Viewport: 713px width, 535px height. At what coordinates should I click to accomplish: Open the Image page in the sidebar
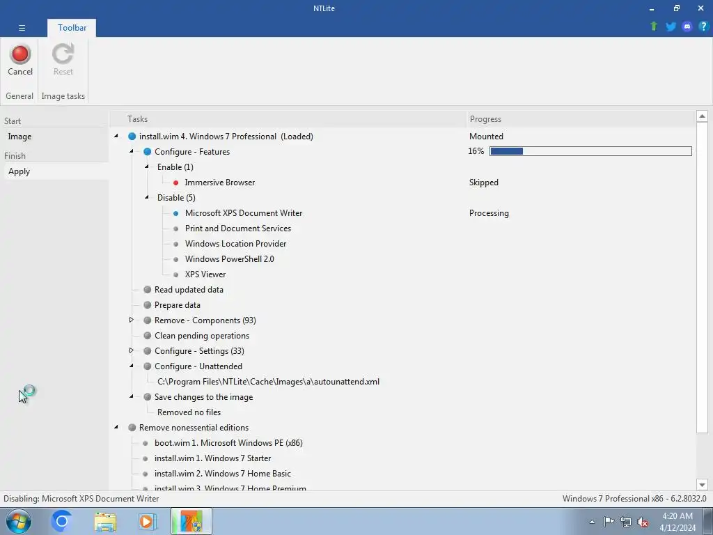point(56,137)
